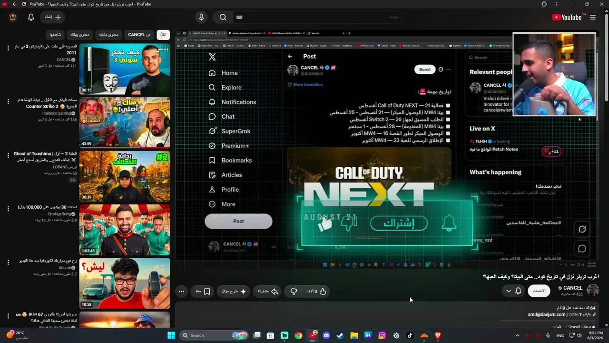Start voice search with the microphone
This screenshot has height=343, width=609.
click(x=201, y=17)
